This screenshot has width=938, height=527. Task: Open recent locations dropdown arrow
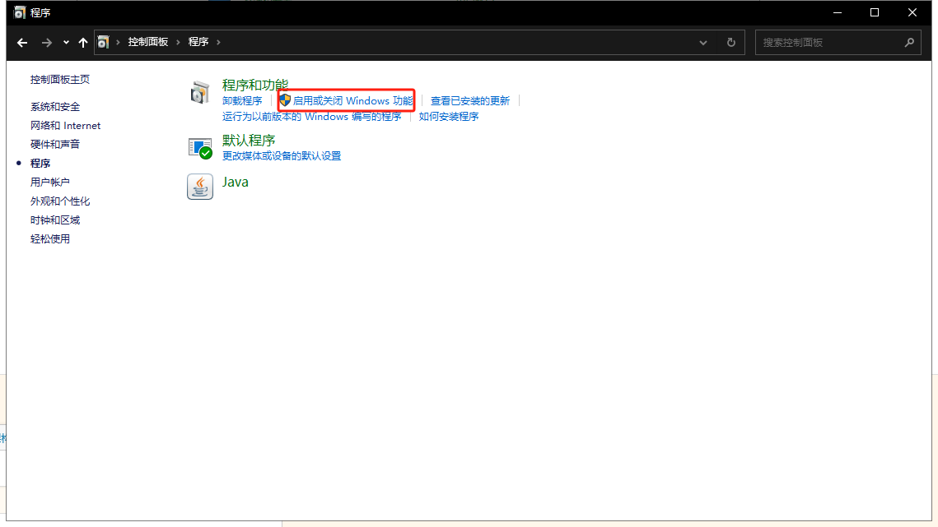pyautogui.click(x=66, y=43)
